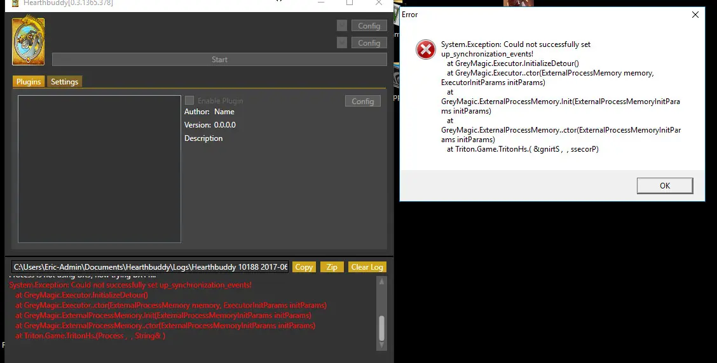Click the red 'System.Exception' line in the log
Screen dimensions: 717x363
coord(130,285)
